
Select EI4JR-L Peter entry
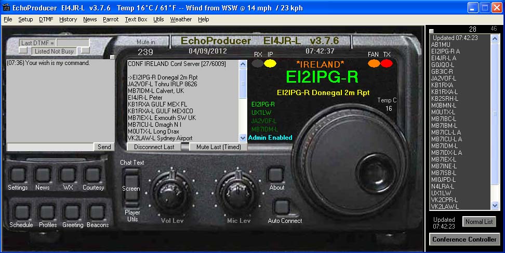[145, 98]
